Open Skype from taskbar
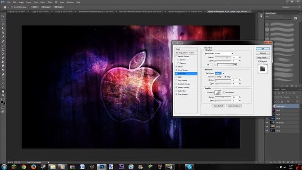Image resolution: width=302 pixels, height=170 pixels. (189, 167)
